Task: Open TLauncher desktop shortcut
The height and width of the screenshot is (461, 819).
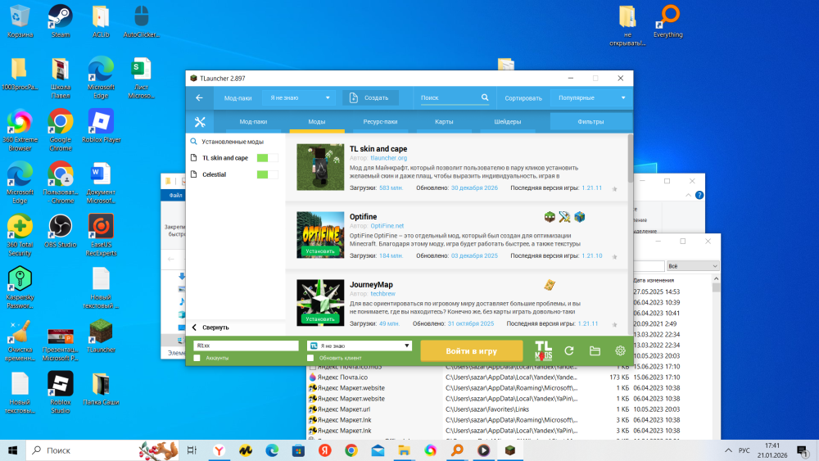Action: point(101,337)
